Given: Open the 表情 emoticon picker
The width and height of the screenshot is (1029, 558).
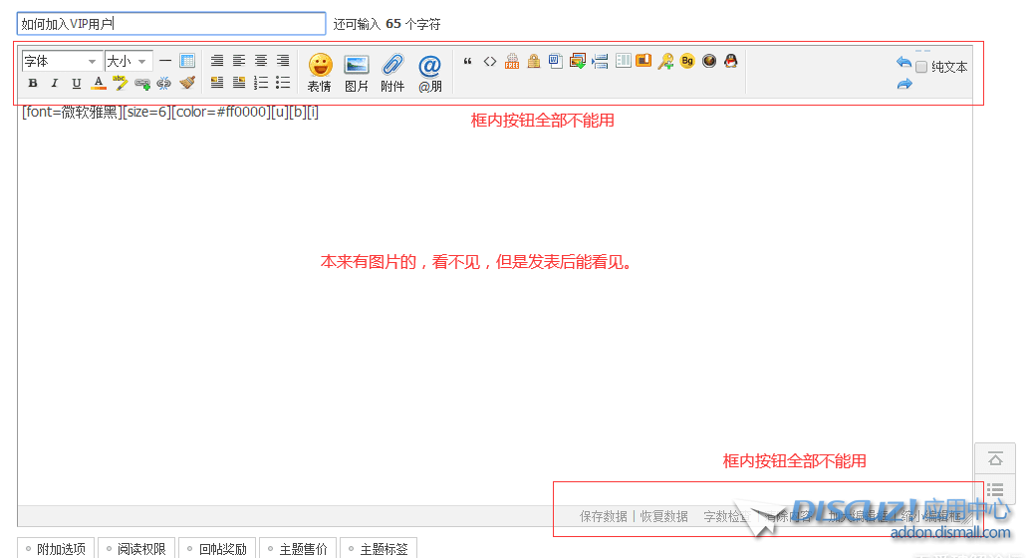Looking at the screenshot, I should (x=320, y=73).
